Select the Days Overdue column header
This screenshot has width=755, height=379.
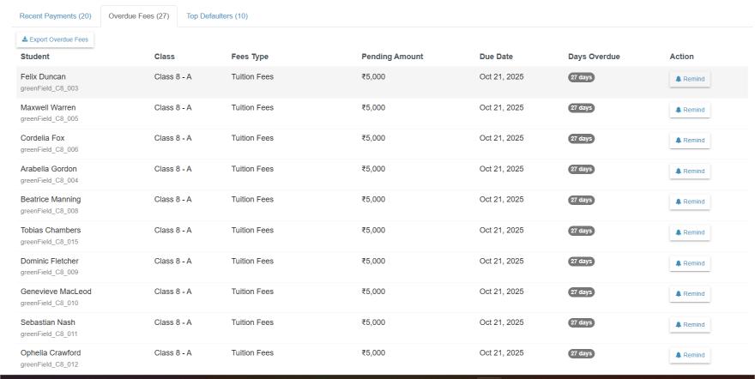click(x=594, y=57)
